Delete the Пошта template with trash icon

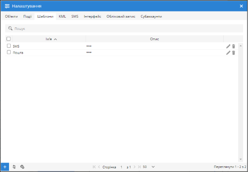pyautogui.click(x=234, y=53)
